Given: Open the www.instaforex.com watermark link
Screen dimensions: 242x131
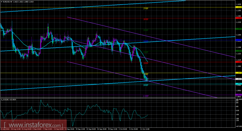Looking at the screenshot, I should (x=33, y=125).
